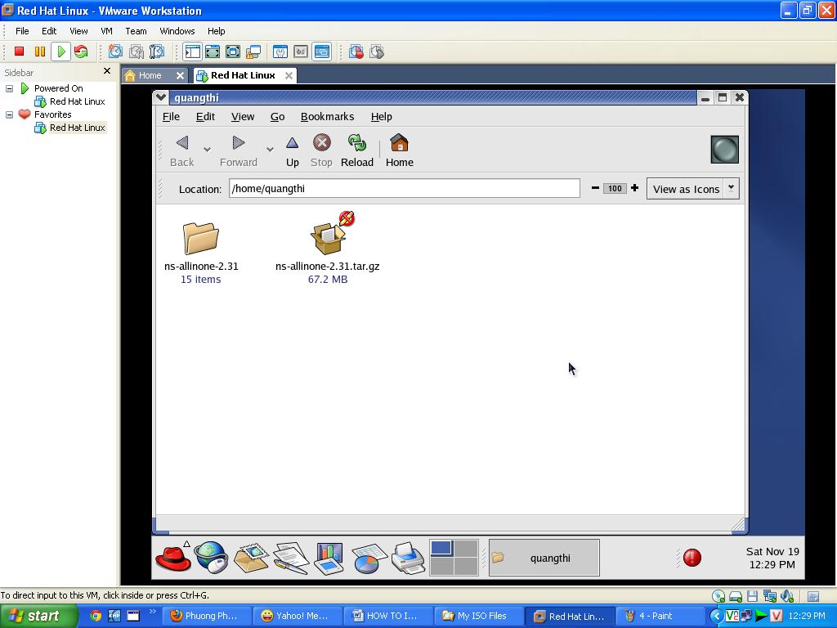The height and width of the screenshot is (628, 837).
Task: Click the Location path input field
Action: pos(404,189)
